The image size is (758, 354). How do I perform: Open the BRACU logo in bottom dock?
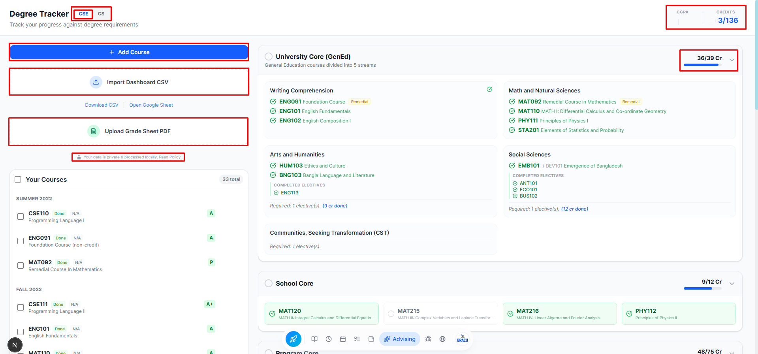coord(463,339)
